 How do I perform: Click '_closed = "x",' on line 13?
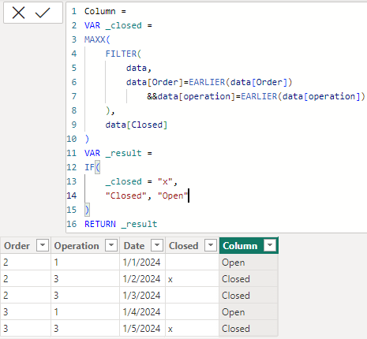click(x=141, y=181)
